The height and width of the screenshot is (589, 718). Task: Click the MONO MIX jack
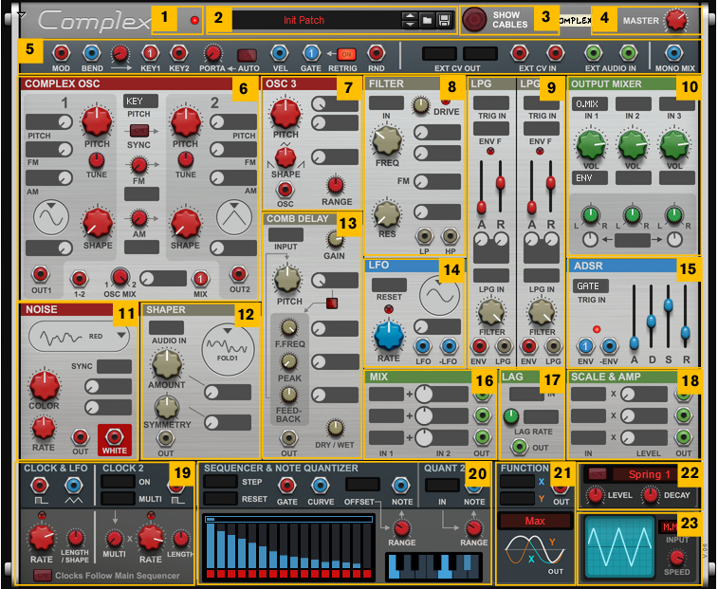(x=673, y=53)
